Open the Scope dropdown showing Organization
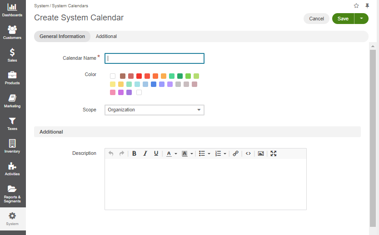The height and width of the screenshot is (235, 379). (x=155, y=110)
